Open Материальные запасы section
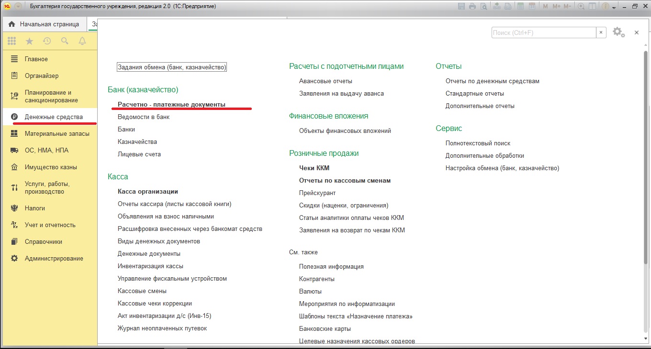Image resolution: width=651 pixels, height=349 pixels. point(50,134)
